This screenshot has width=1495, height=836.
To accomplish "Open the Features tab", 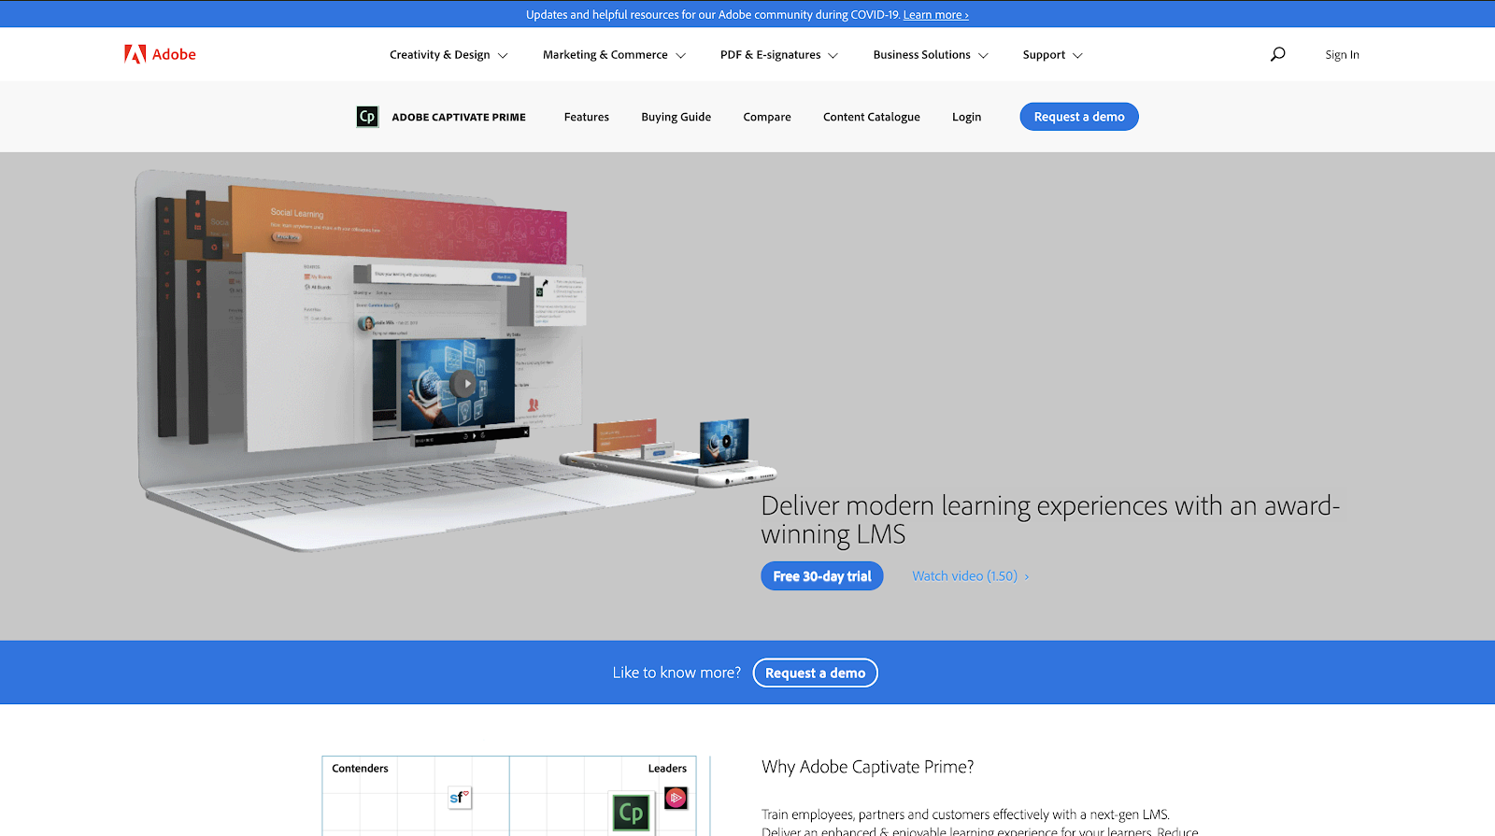I will [587, 117].
